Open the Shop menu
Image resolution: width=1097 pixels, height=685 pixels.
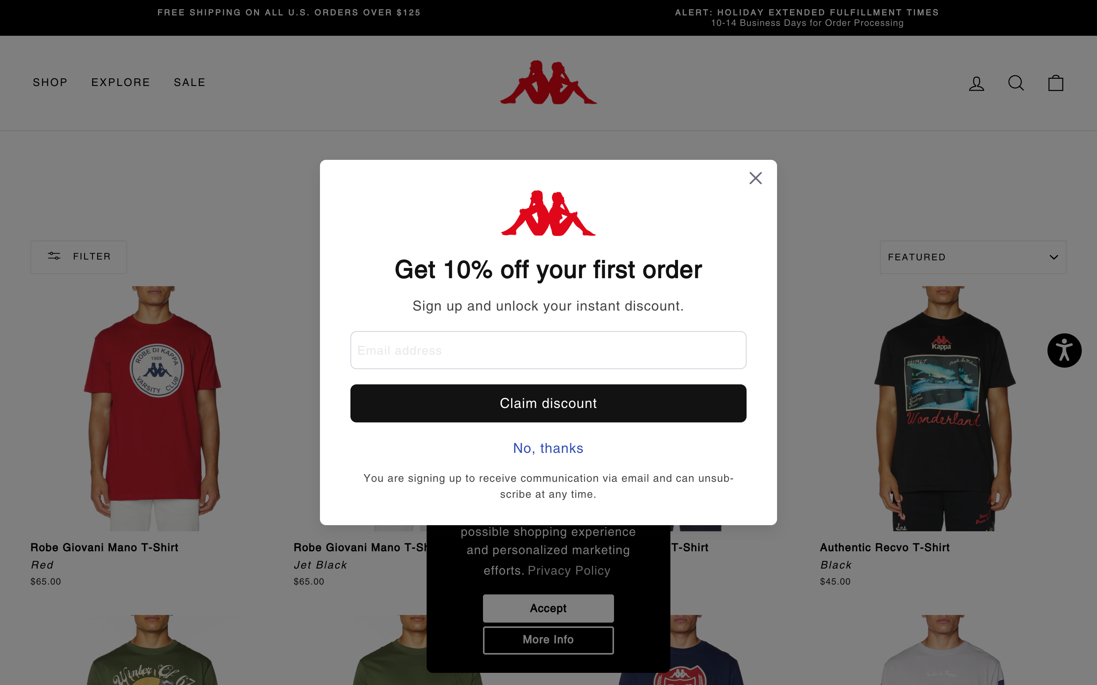tap(50, 83)
